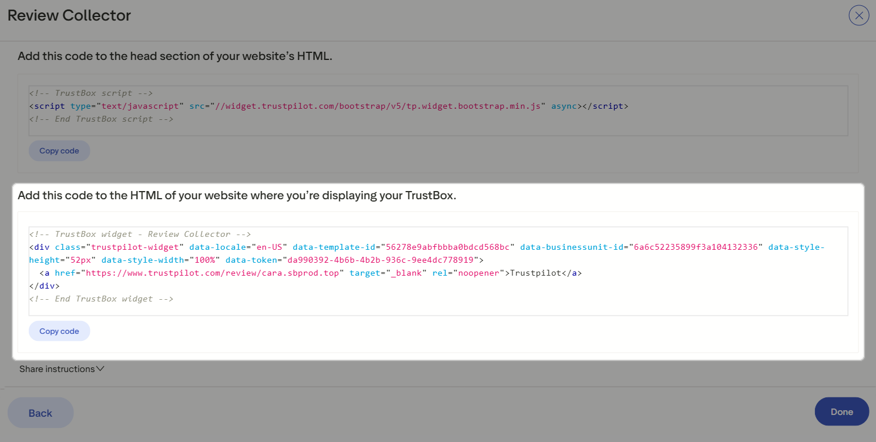The height and width of the screenshot is (442, 876).
Task: Click the "en-US" data-locale value
Action: 270,247
